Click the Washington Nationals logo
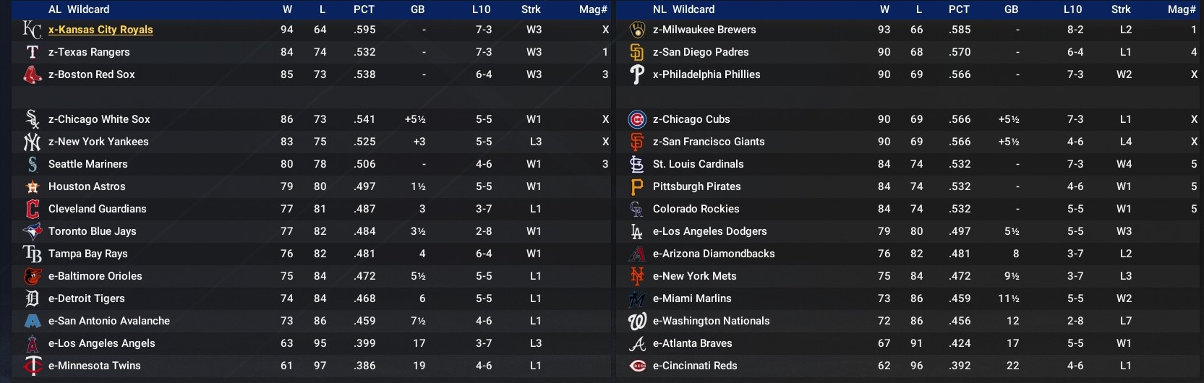Screen dimensions: 1204x383 tap(637, 321)
